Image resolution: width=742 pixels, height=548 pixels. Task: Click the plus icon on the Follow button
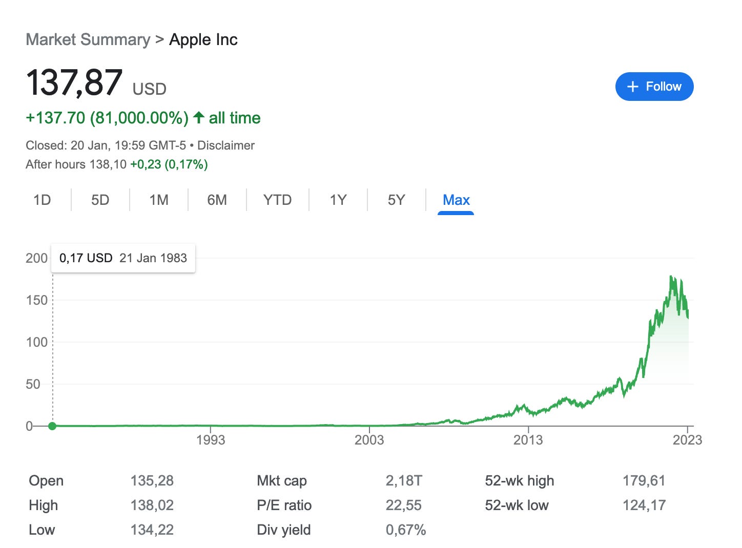pos(633,86)
